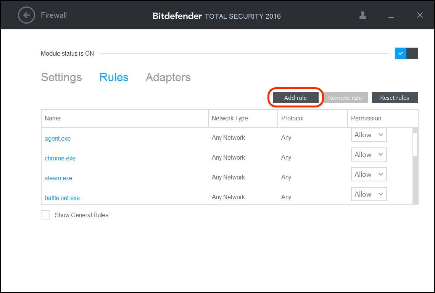
Task: Click the Firewall title text
Action: (54, 15)
